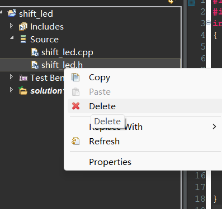Choose Copy from the context menu

click(145, 77)
